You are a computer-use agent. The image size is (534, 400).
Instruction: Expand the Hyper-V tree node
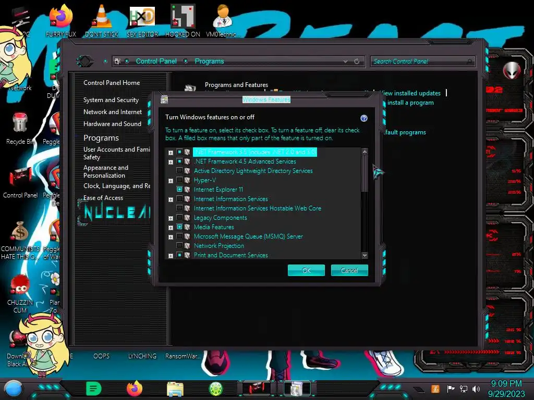171,181
